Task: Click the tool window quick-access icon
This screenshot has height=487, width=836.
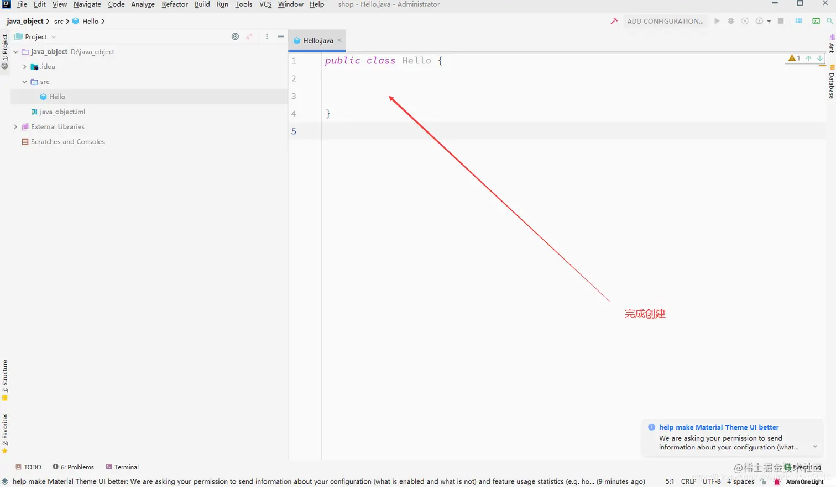Action: [x=5, y=481]
